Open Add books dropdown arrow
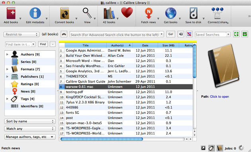 (20, 19)
